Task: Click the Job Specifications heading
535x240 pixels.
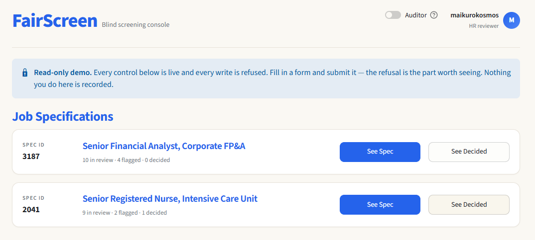Action: coord(63,116)
